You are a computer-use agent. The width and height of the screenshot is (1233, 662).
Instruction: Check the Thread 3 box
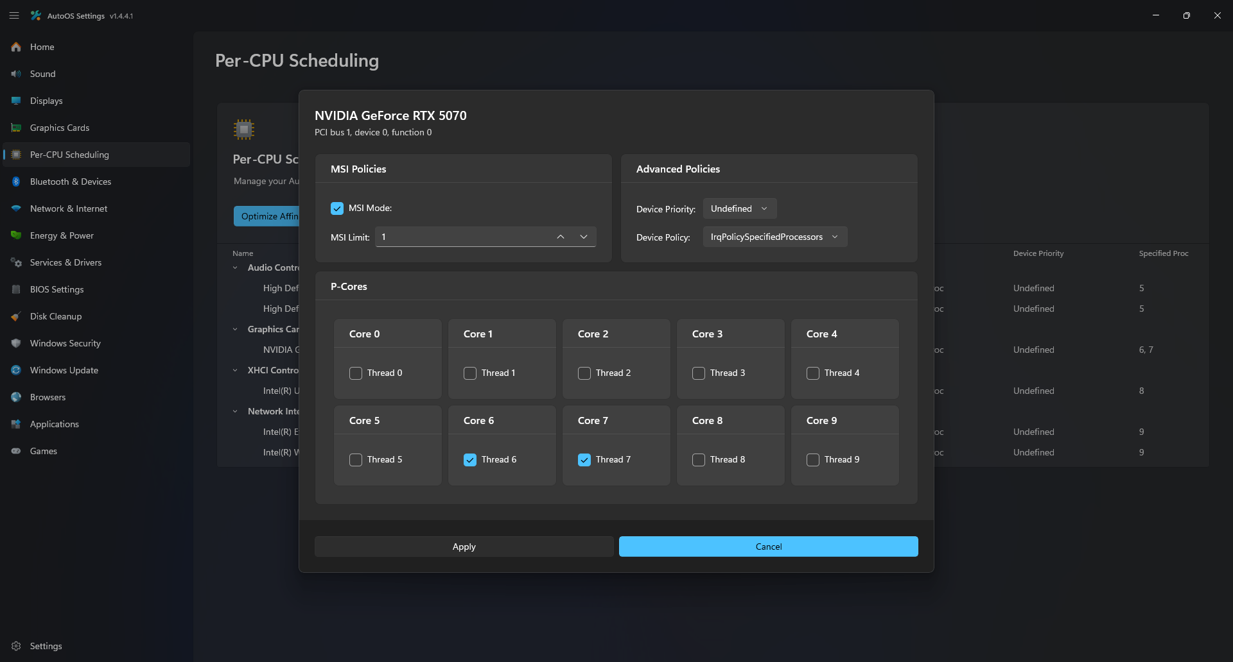[x=699, y=373]
